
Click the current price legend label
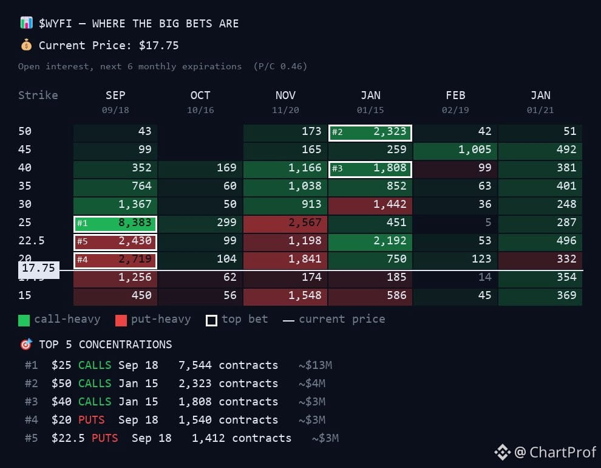(x=342, y=318)
